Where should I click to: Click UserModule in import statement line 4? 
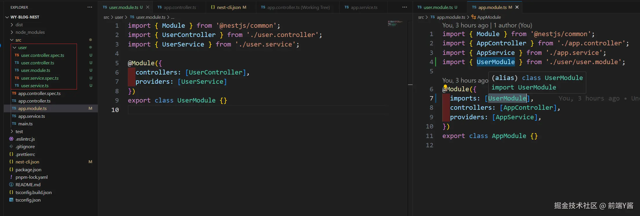click(496, 62)
